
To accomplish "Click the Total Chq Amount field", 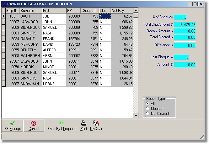I will 185,25.
